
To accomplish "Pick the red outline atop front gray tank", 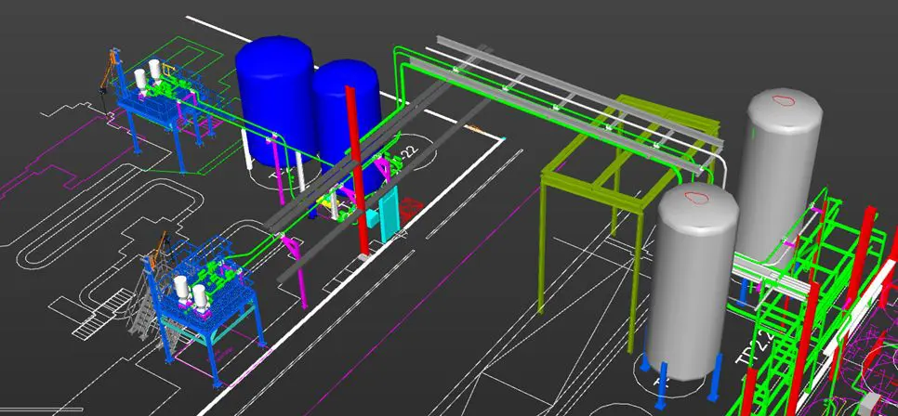I will (x=696, y=195).
